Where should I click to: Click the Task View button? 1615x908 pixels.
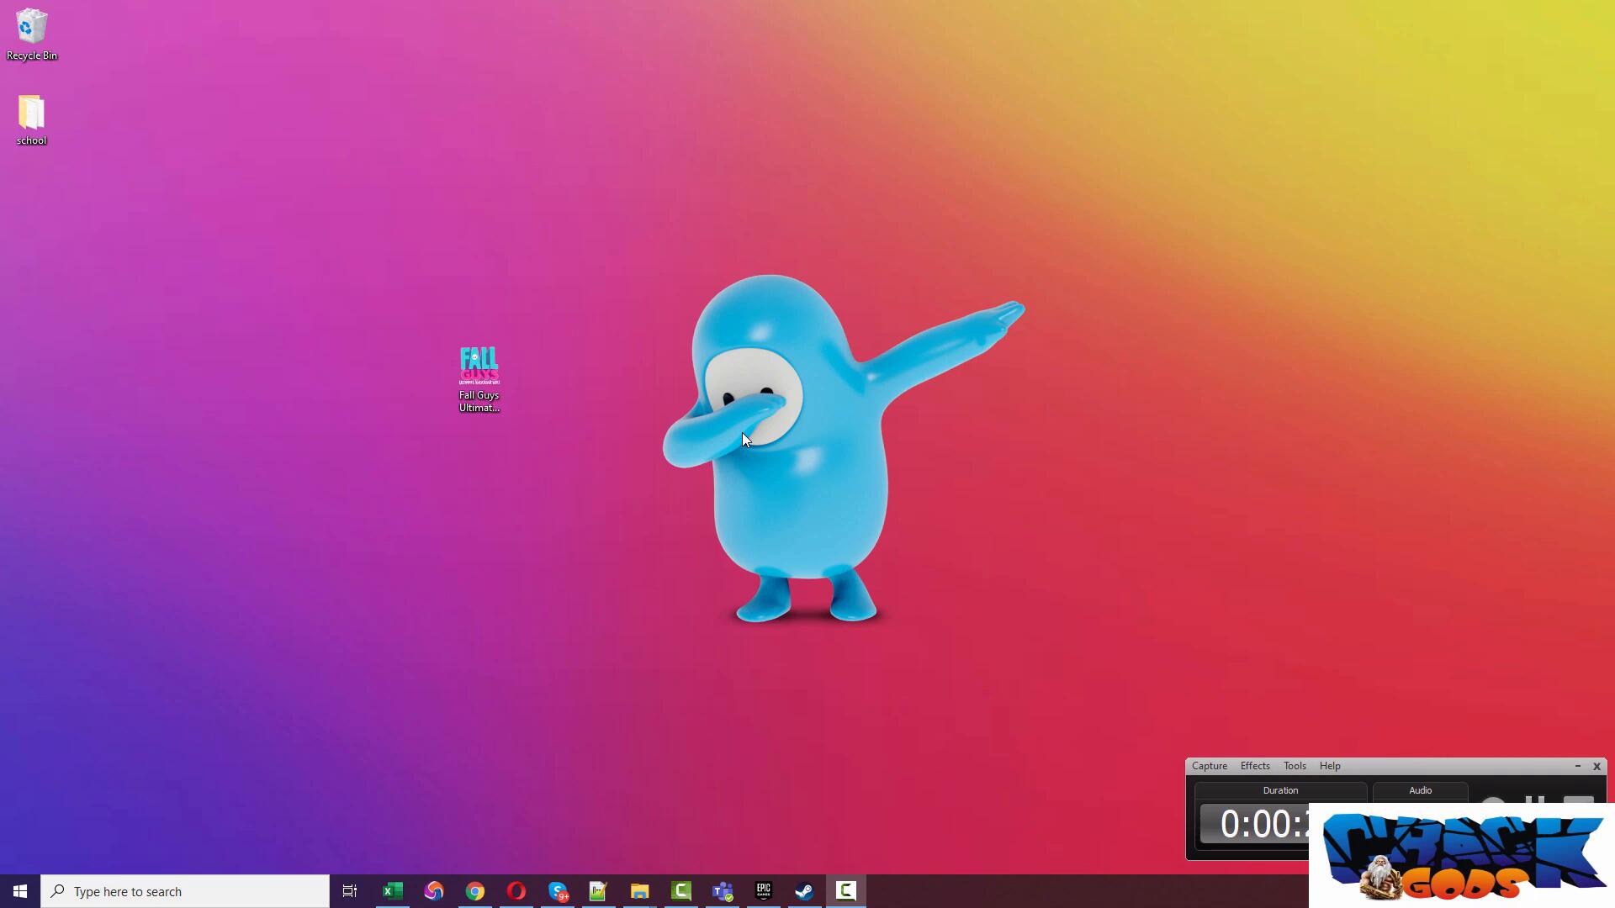(x=350, y=891)
